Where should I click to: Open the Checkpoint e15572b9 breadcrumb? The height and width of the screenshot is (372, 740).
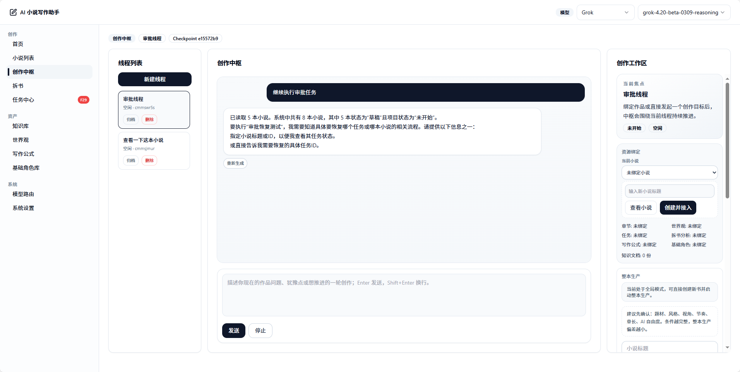pyautogui.click(x=195, y=38)
